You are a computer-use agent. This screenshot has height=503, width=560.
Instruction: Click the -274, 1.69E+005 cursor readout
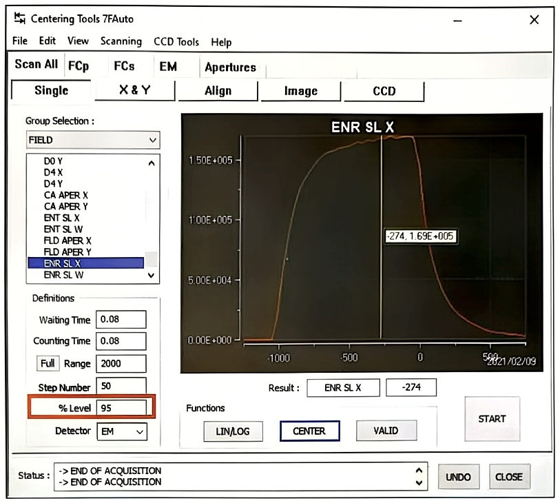point(420,236)
